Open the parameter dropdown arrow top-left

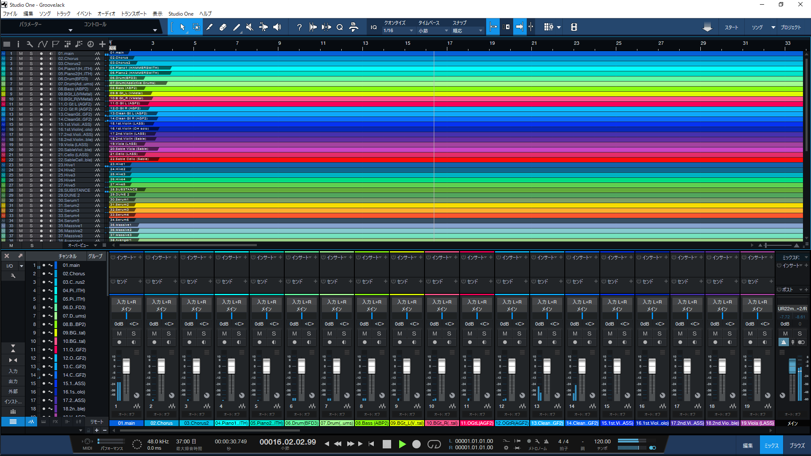point(71,30)
